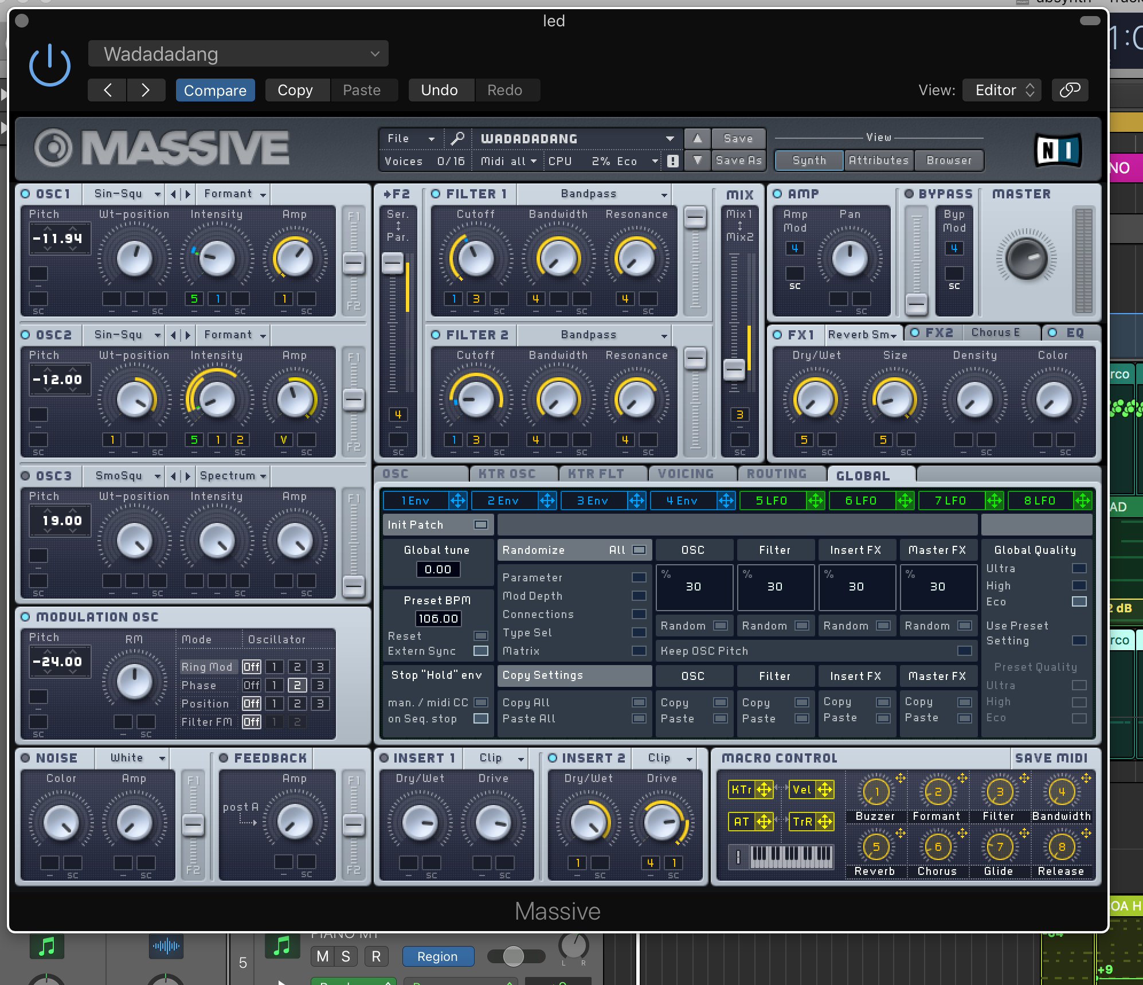The width and height of the screenshot is (1143, 985).
Task: Tick the Extern Sync checkbox
Action: click(x=480, y=651)
